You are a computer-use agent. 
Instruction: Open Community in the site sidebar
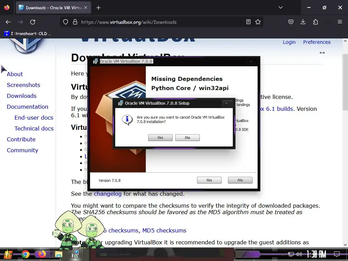pos(22,150)
